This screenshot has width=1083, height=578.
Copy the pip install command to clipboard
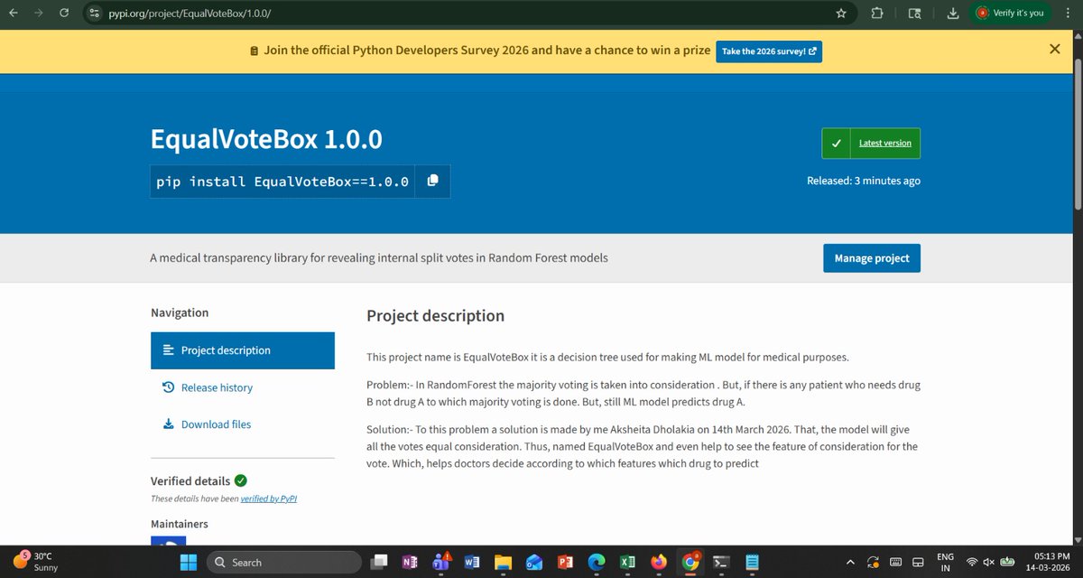[x=432, y=181]
